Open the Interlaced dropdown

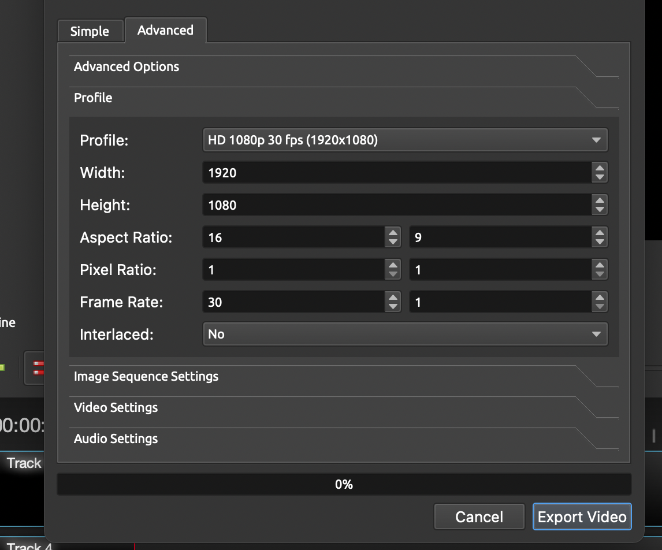pos(406,334)
